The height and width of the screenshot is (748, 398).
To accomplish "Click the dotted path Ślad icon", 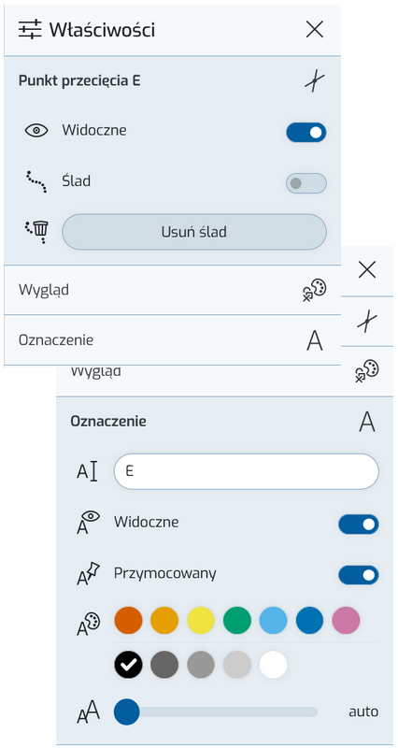I will click(36, 181).
